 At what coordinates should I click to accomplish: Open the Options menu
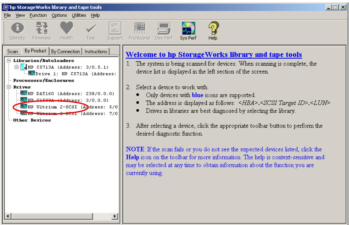tap(59, 15)
